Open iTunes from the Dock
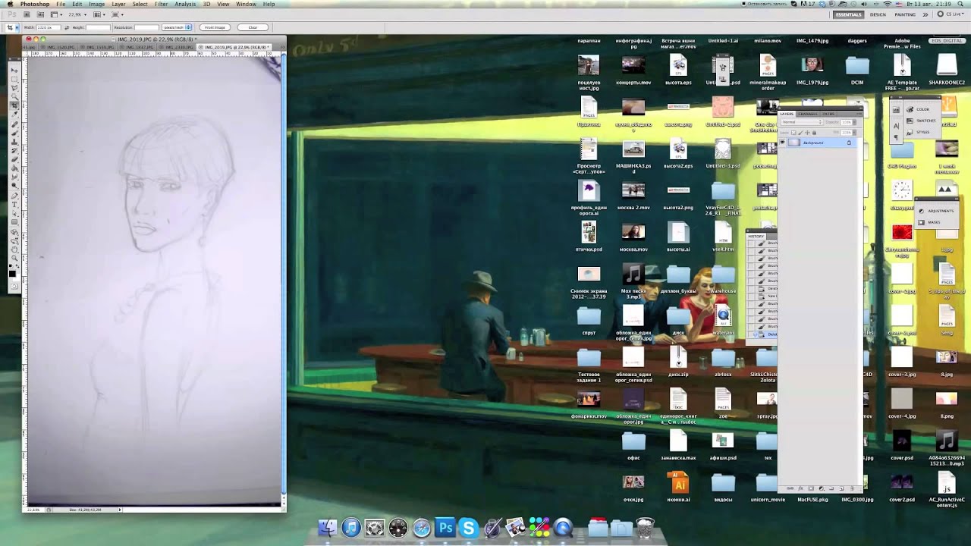The width and height of the screenshot is (971, 546). pos(351,527)
